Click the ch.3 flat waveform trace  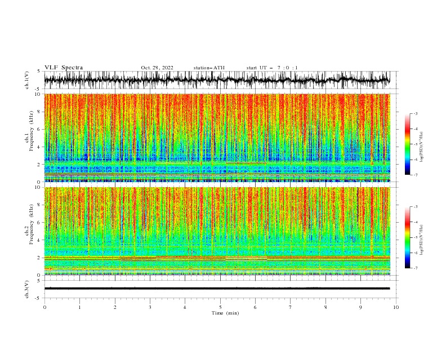click(217, 289)
